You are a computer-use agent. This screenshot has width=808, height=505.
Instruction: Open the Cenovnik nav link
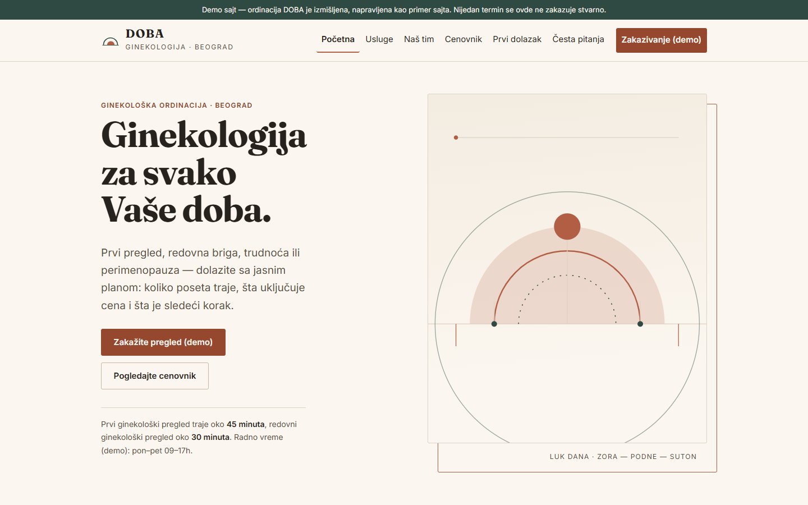(463, 39)
